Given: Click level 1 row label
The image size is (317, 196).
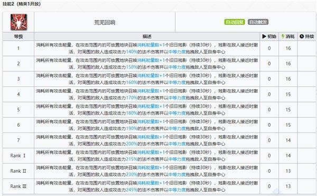Looking at the screenshot, I should pos(18,48).
